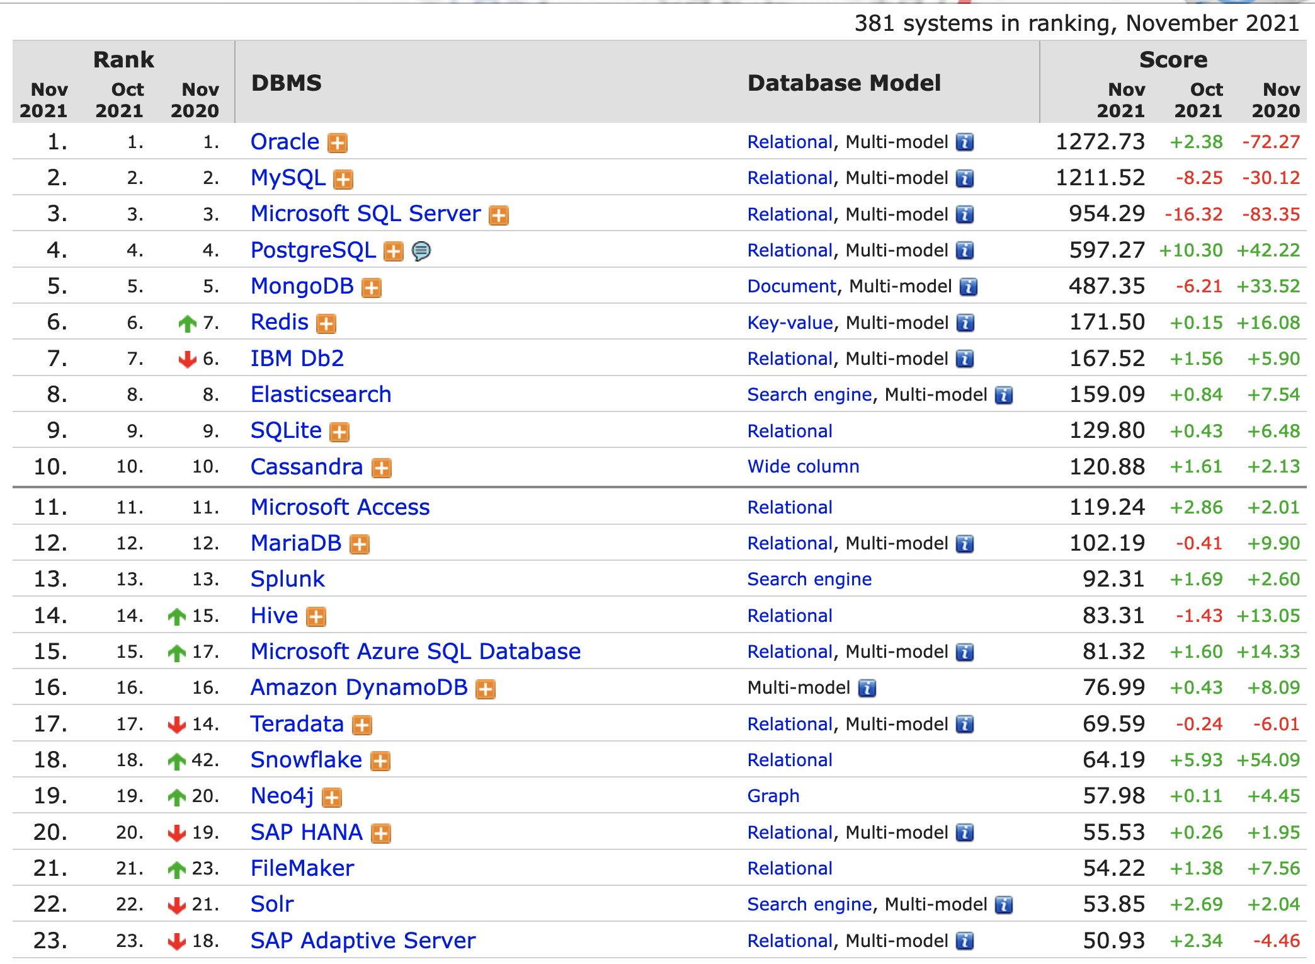This screenshot has height=964, width=1315.
Task: Click the +54.09 score change for Snowflake
Action: 1268,760
